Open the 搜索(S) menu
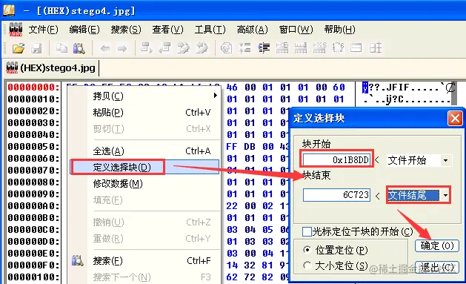The height and width of the screenshot is (284, 466). (126, 30)
